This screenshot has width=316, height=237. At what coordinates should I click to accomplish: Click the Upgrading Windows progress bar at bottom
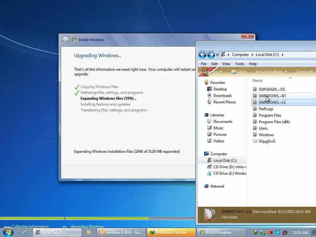[130, 218]
